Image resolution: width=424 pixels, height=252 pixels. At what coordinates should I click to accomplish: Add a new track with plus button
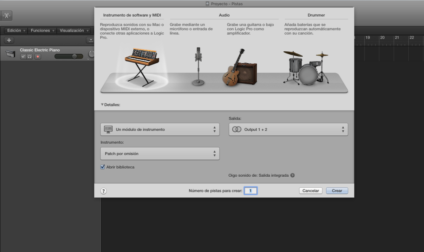coord(9,40)
